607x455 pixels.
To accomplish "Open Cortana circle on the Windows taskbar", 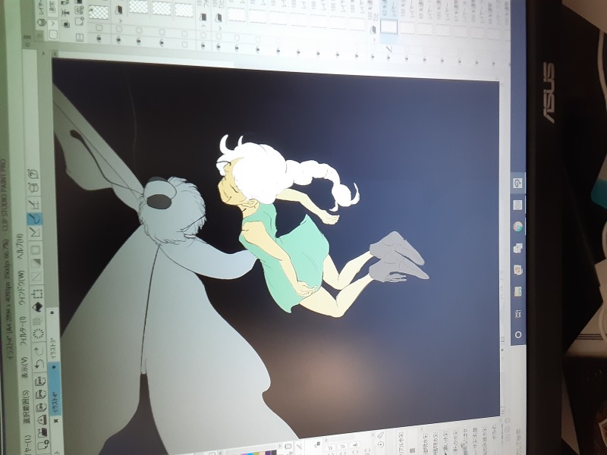I will click(518, 334).
